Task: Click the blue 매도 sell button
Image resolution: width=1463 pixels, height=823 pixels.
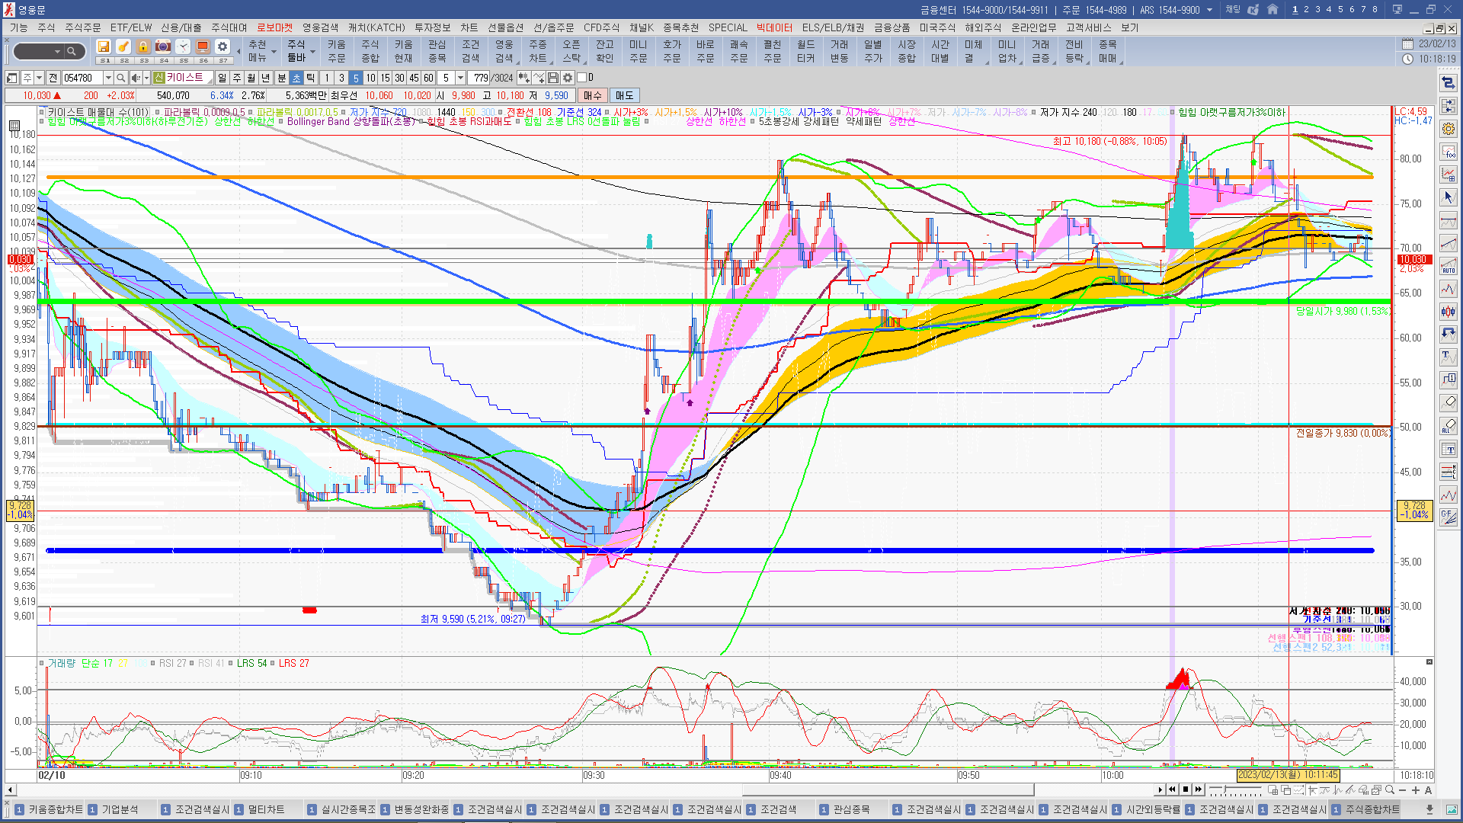Action: [624, 95]
